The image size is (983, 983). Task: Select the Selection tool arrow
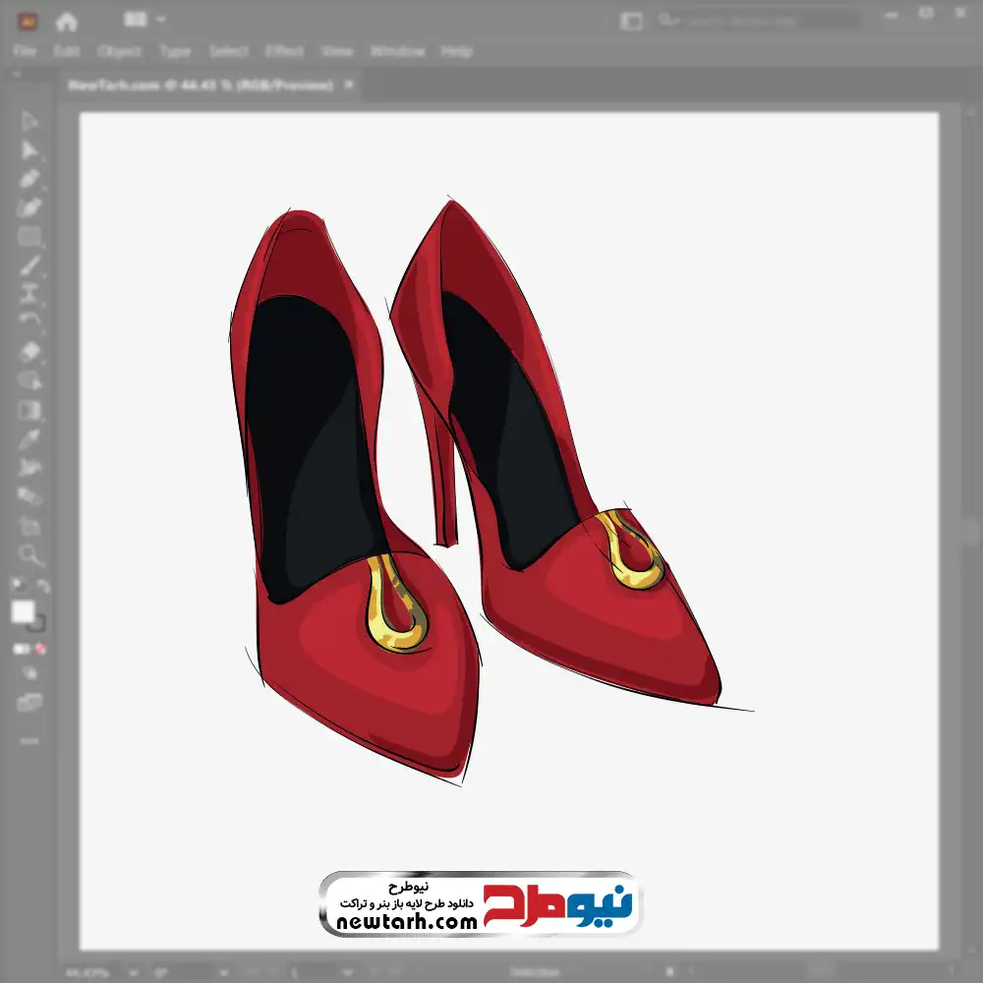coord(29,122)
